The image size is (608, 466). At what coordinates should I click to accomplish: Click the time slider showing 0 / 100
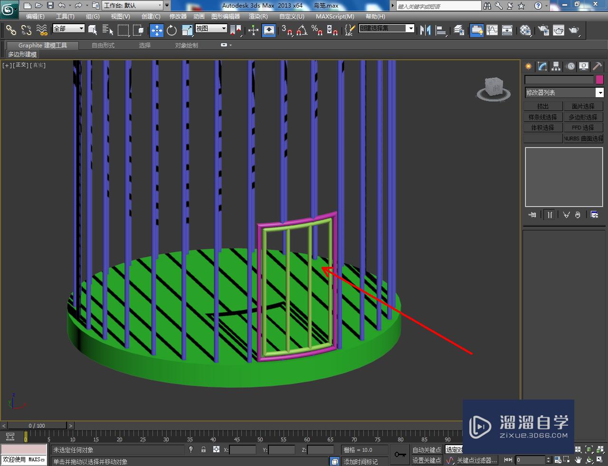(x=37, y=425)
